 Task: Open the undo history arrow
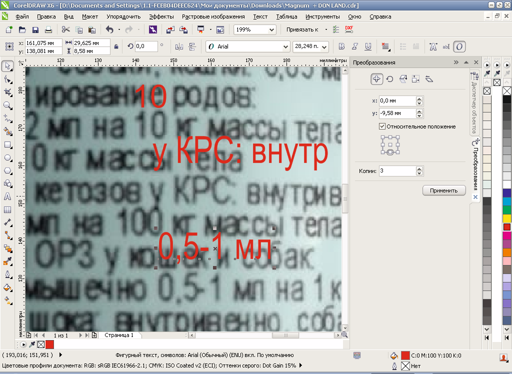119,29
